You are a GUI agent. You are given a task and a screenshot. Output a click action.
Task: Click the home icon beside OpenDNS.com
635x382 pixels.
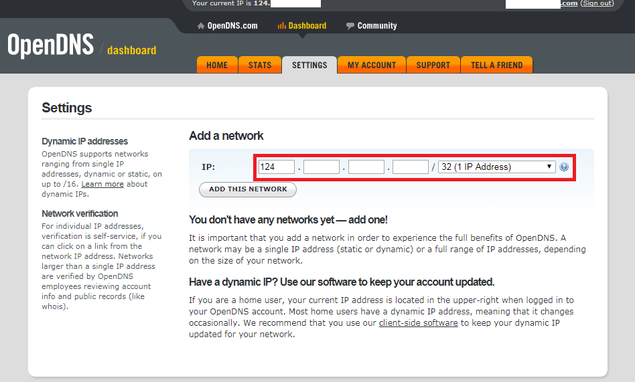coord(200,26)
